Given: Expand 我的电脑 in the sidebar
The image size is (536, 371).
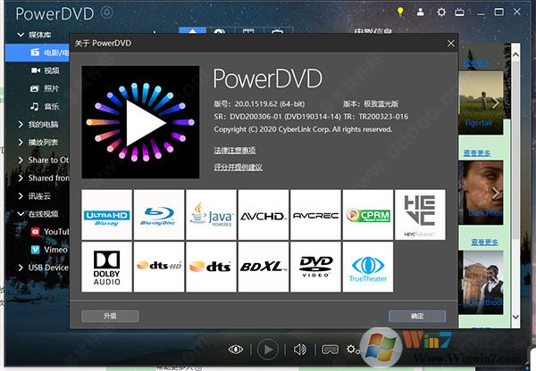Looking at the screenshot, I should point(21,125).
